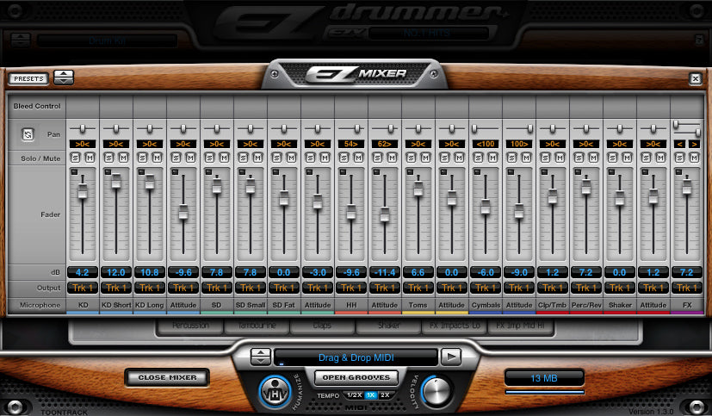Set tempo to 2X
This screenshot has width=712, height=416.
[x=384, y=394]
